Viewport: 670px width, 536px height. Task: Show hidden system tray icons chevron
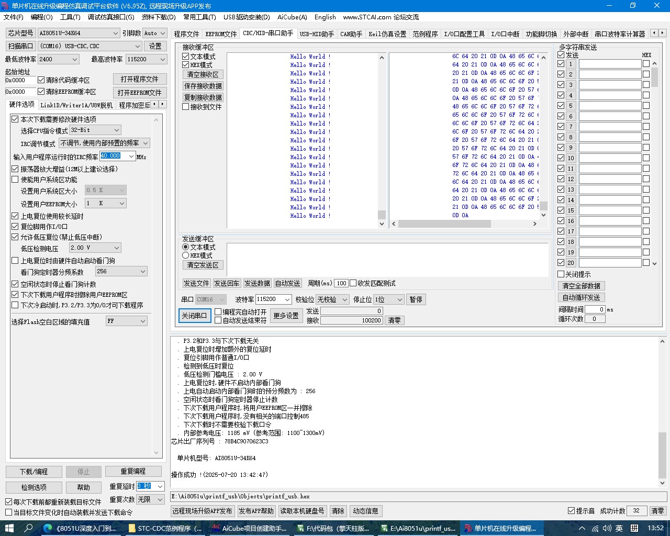pos(583,528)
